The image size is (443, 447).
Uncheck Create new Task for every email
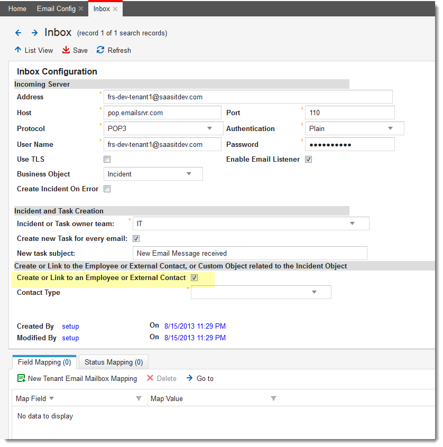pos(136,239)
